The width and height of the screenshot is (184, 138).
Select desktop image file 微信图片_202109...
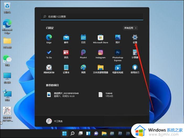click(7, 114)
